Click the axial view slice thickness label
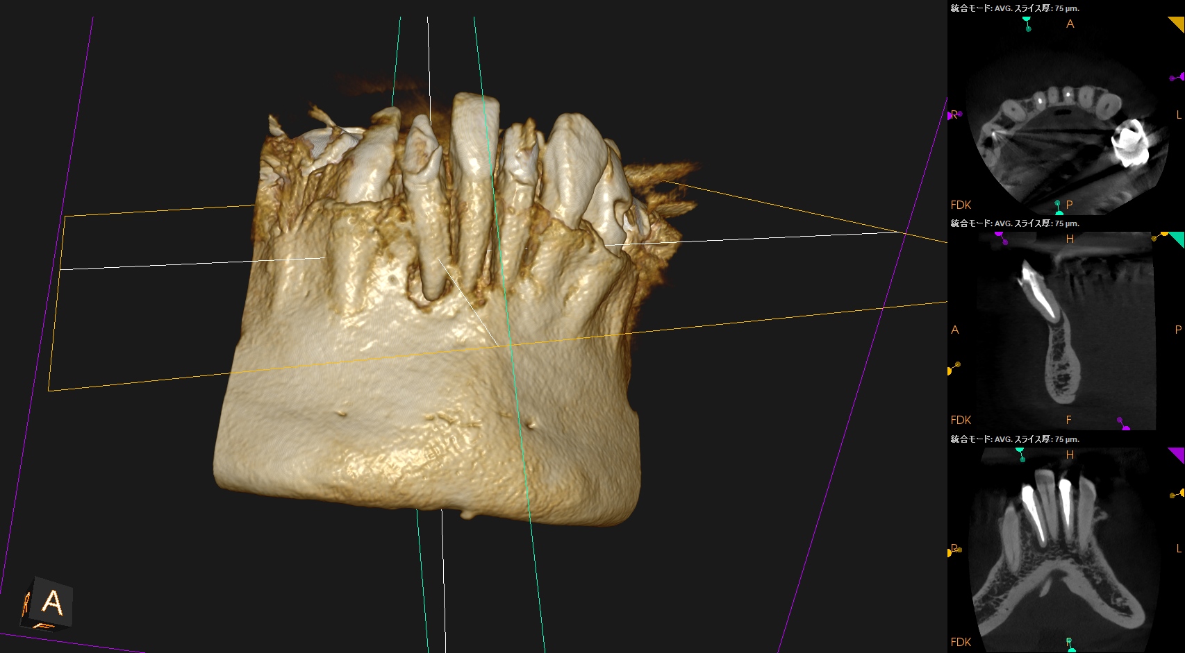Image resolution: width=1185 pixels, height=653 pixels. tap(1014, 8)
